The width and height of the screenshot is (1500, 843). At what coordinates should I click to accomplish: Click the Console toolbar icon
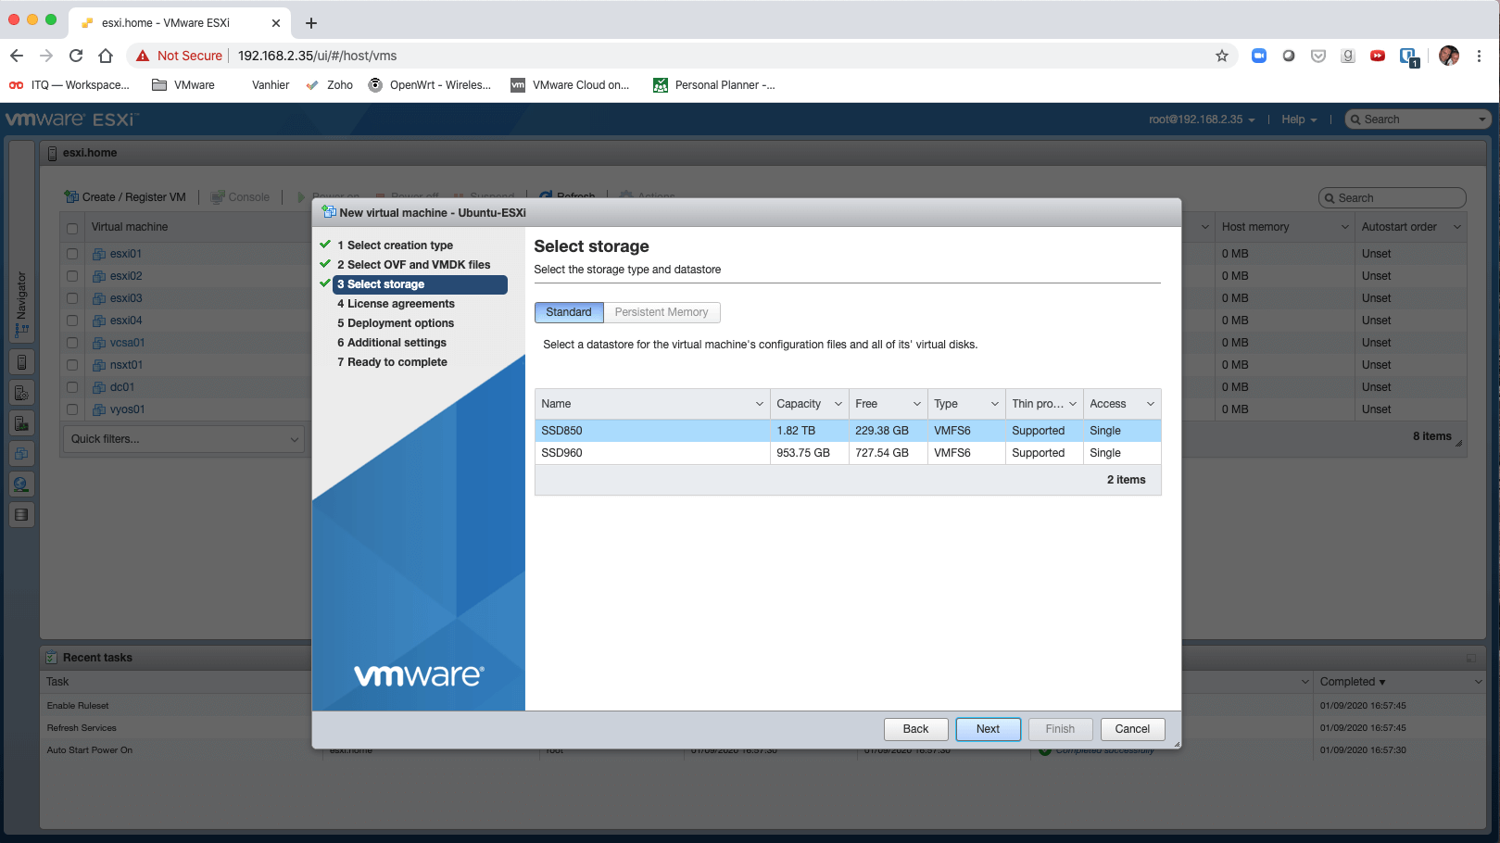click(x=218, y=196)
